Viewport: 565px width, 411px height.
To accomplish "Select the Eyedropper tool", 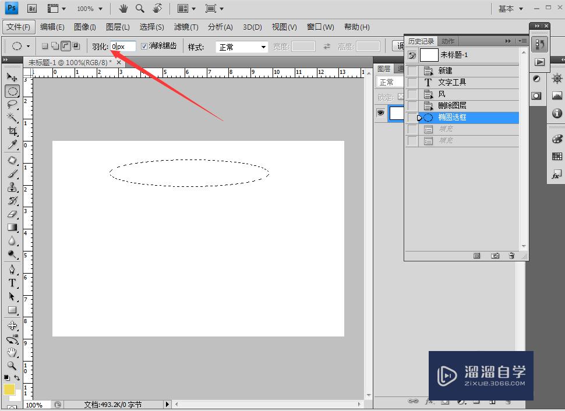I will pyautogui.click(x=12, y=144).
